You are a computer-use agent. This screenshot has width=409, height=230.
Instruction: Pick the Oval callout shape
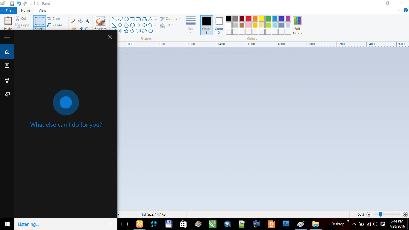click(144, 31)
